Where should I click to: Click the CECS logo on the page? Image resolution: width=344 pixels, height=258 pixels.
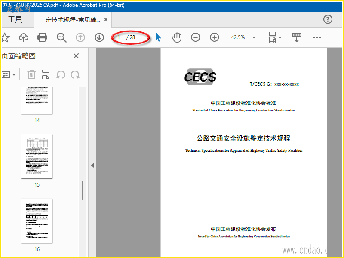coord(200,77)
